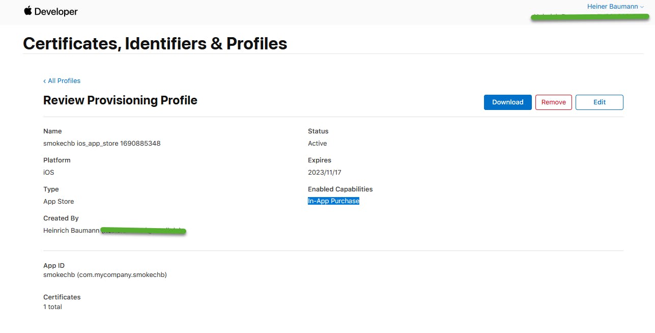655x333 pixels.
Task: Click the Apple logo icon
Action: (27, 11)
